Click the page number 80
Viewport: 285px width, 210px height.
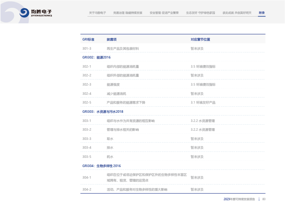coord(264,199)
